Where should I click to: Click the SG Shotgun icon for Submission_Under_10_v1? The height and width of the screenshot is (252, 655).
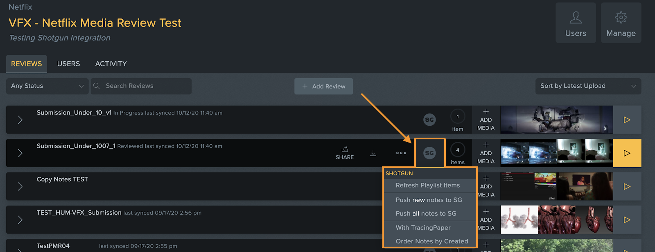(x=429, y=120)
